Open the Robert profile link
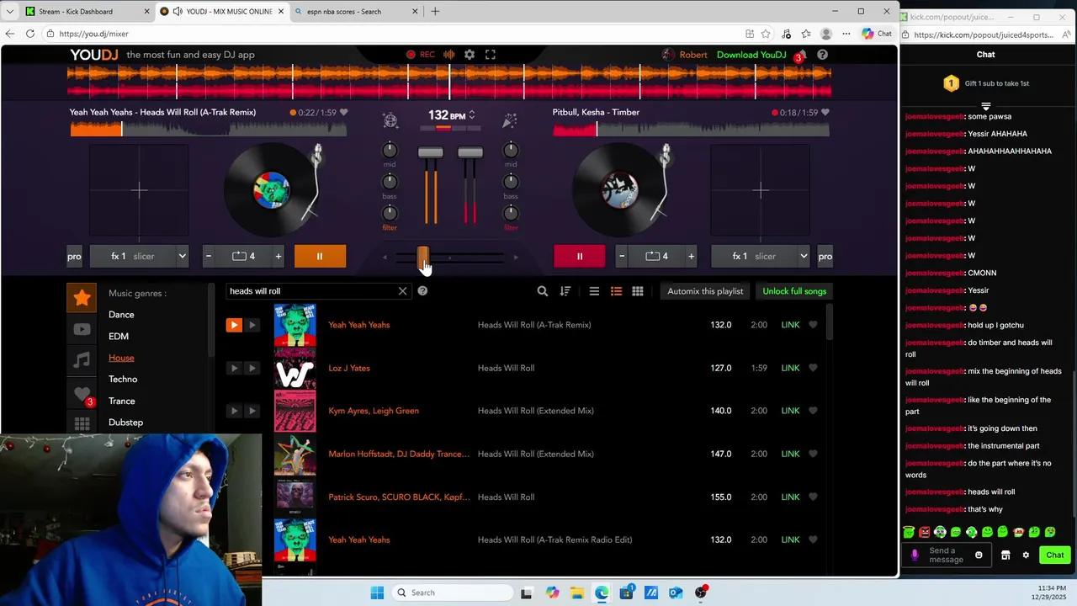The height and width of the screenshot is (606, 1077). coord(686,55)
